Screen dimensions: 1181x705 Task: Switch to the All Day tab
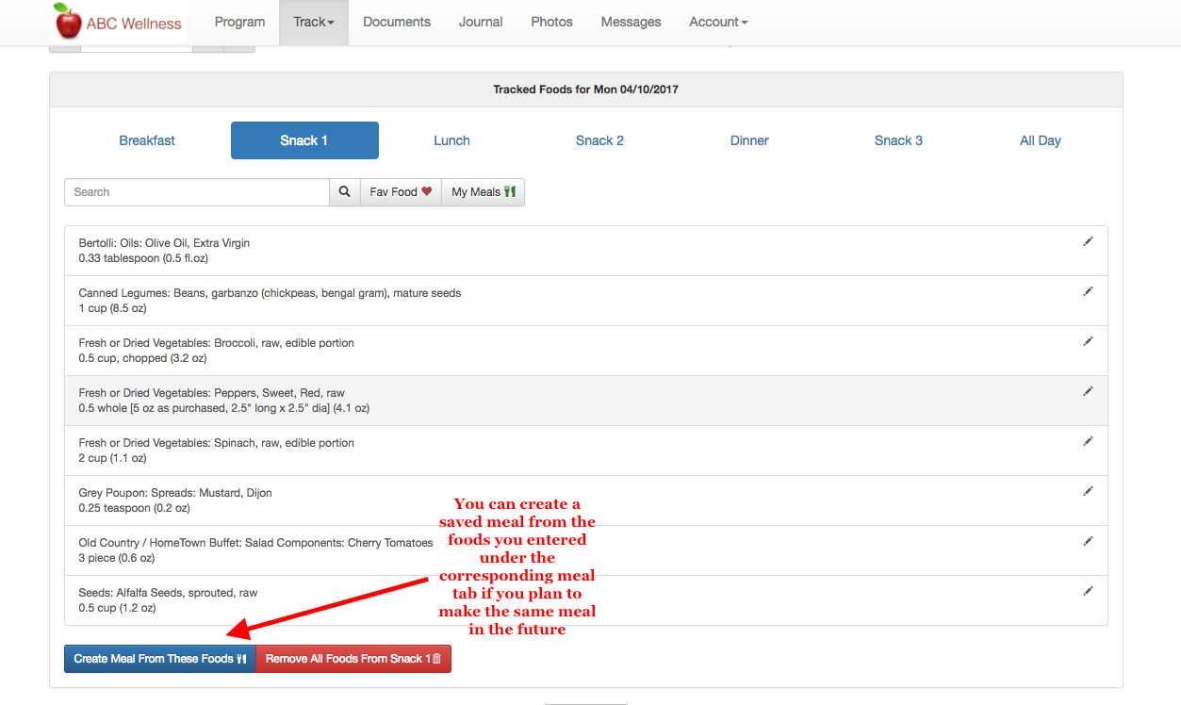(x=1041, y=140)
